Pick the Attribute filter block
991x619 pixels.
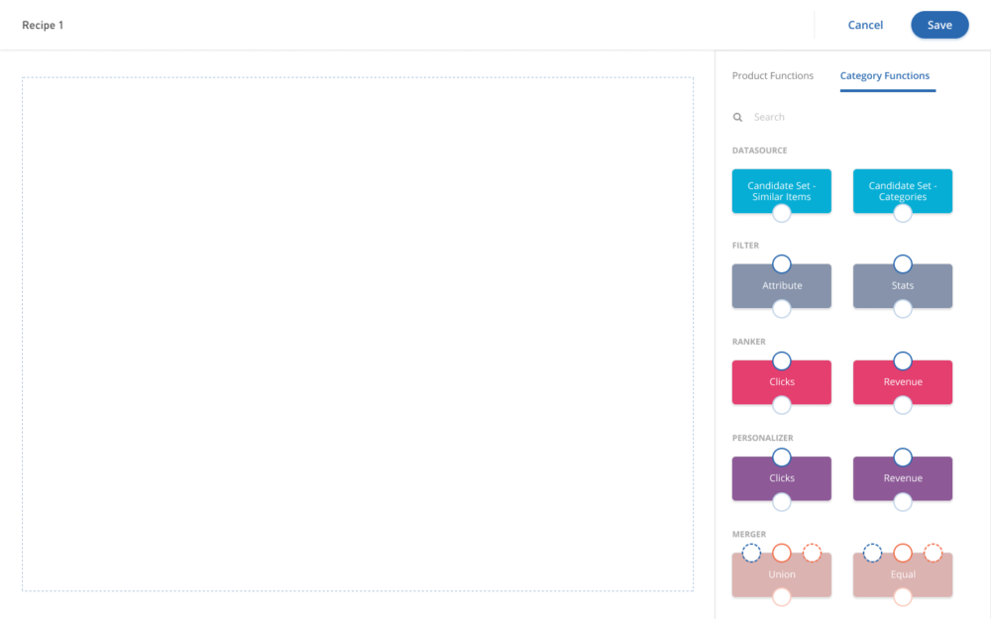click(x=781, y=286)
